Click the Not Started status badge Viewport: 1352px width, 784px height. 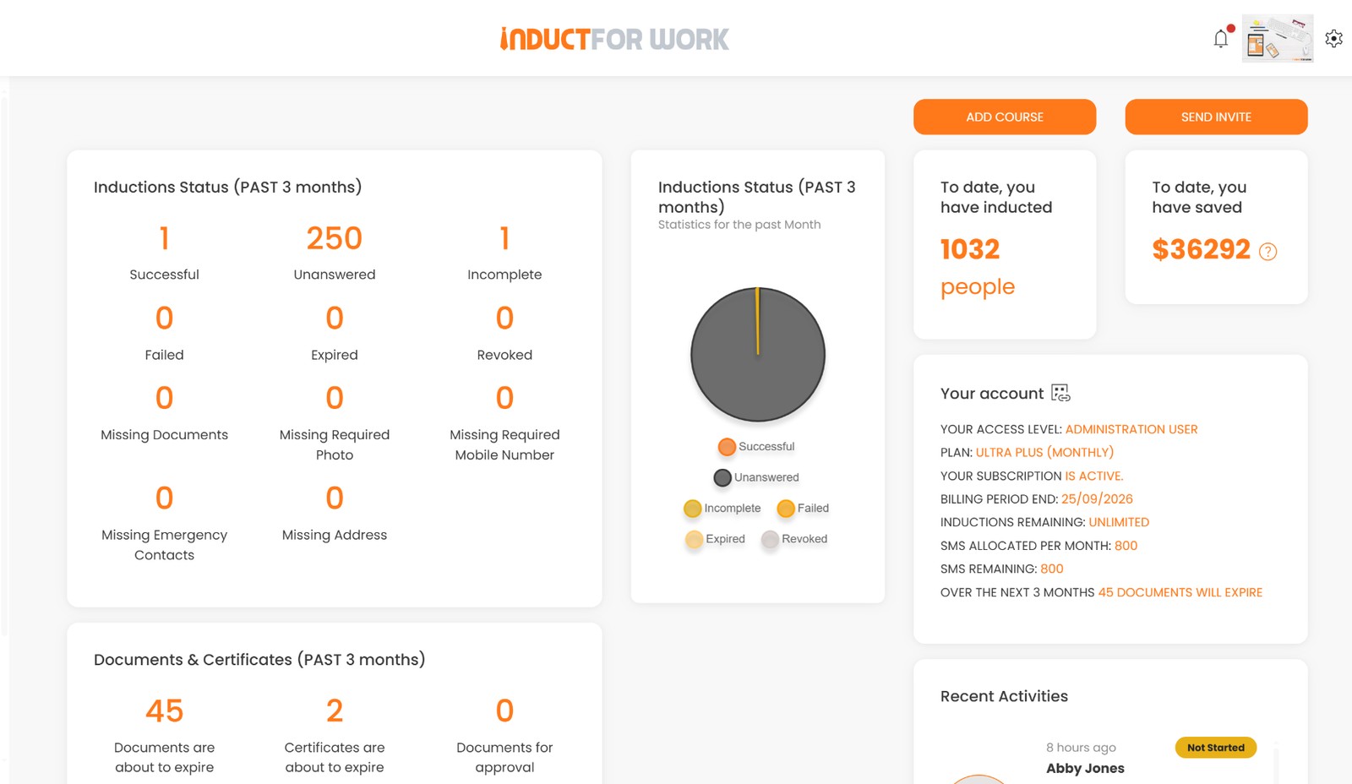1216,748
